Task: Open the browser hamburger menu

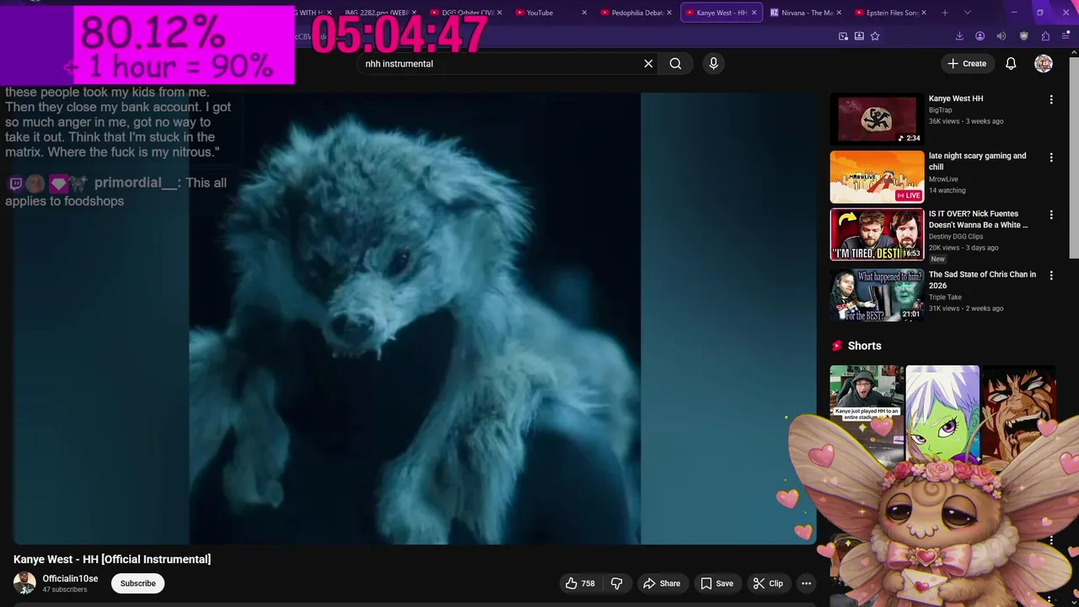Action: pyautogui.click(x=1066, y=36)
